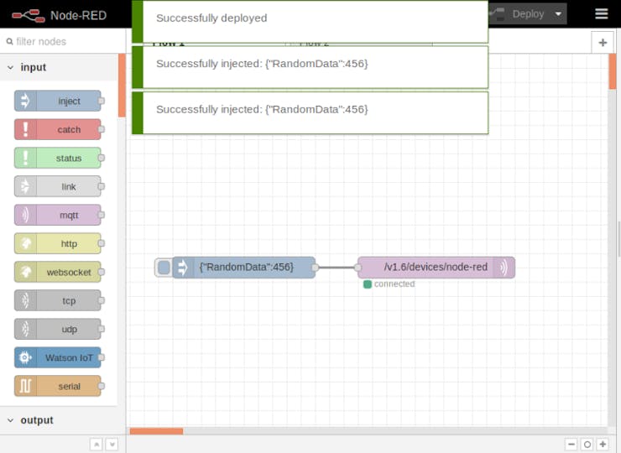Zoom out the workspace

coord(571,445)
